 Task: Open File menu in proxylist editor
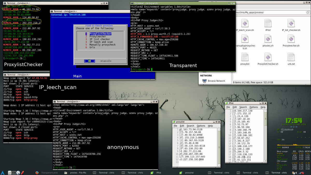click(x=175, y=126)
